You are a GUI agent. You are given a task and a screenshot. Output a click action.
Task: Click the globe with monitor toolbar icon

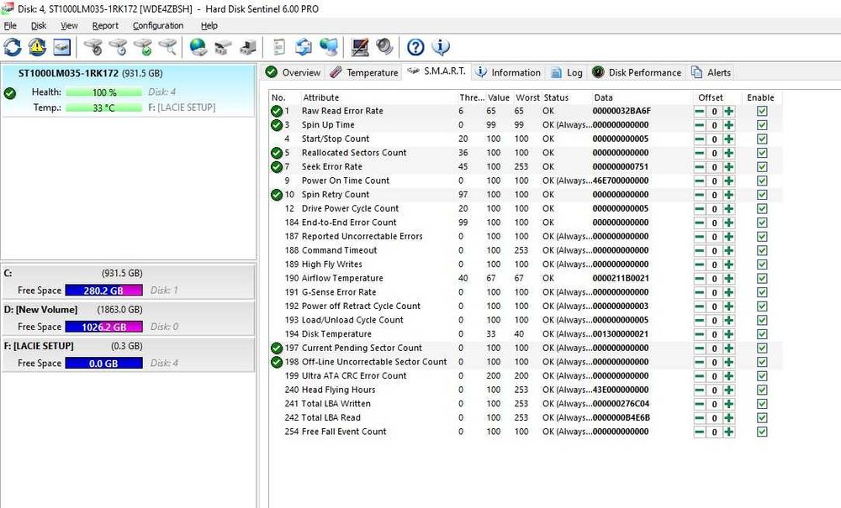pos(329,47)
